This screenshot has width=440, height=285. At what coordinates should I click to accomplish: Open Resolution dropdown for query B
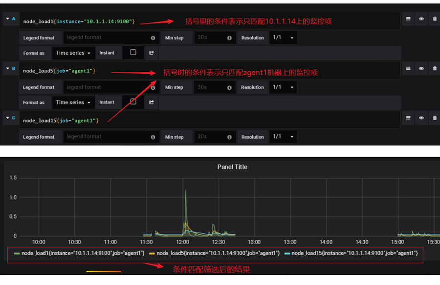point(283,87)
